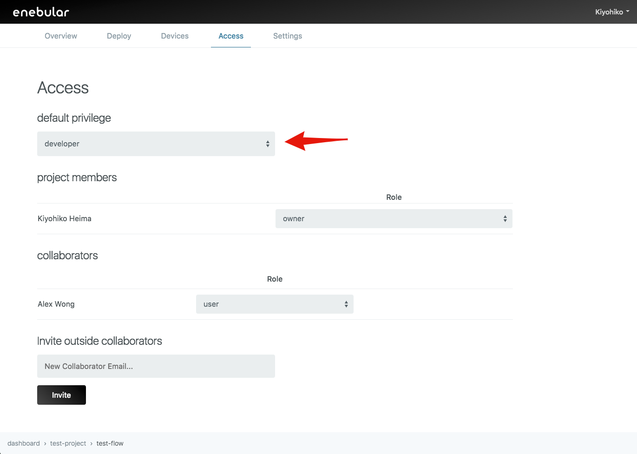Open Kiyohiko Heima's owner role dropdown
The height and width of the screenshot is (454, 637).
(394, 219)
